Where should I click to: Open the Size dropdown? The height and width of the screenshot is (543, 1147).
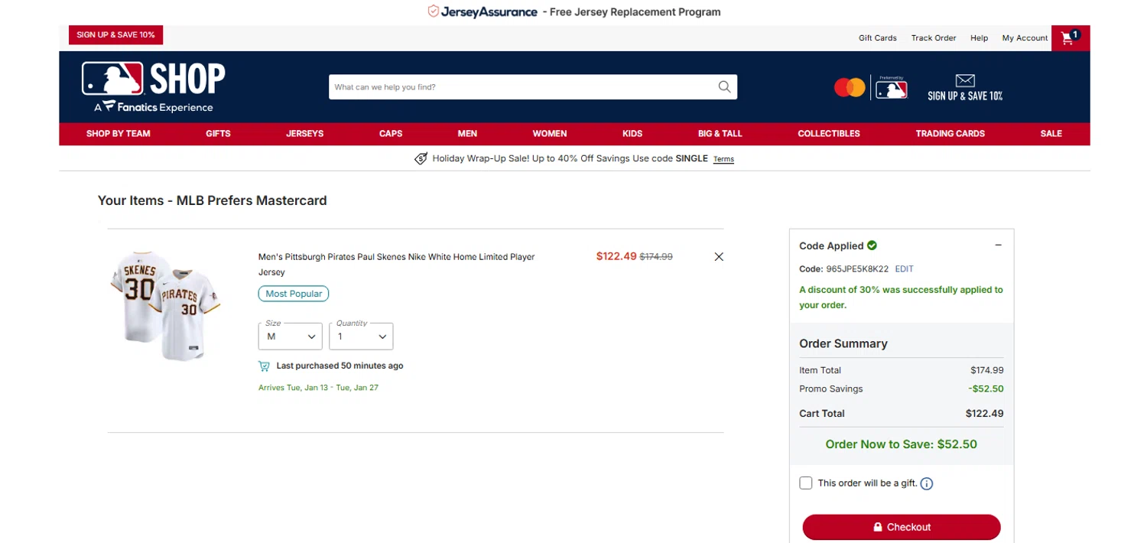coord(290,337)
